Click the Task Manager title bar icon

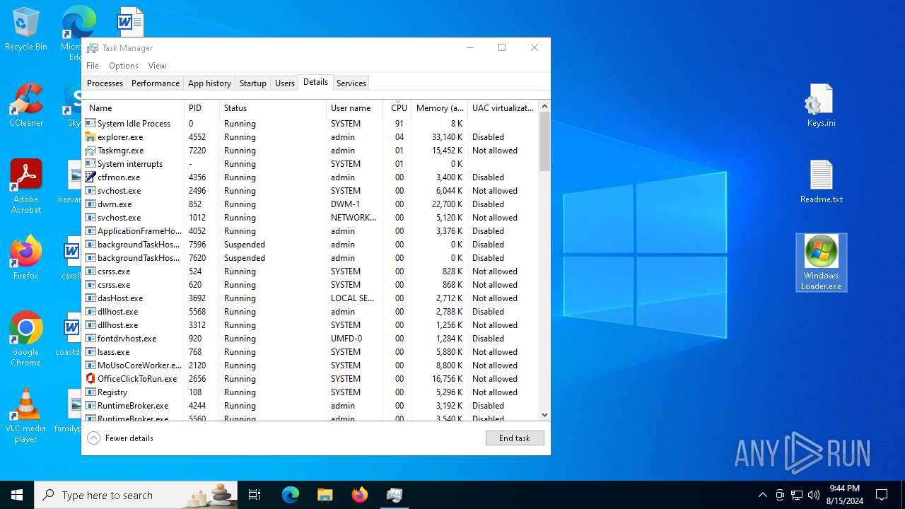click(93, 48)
